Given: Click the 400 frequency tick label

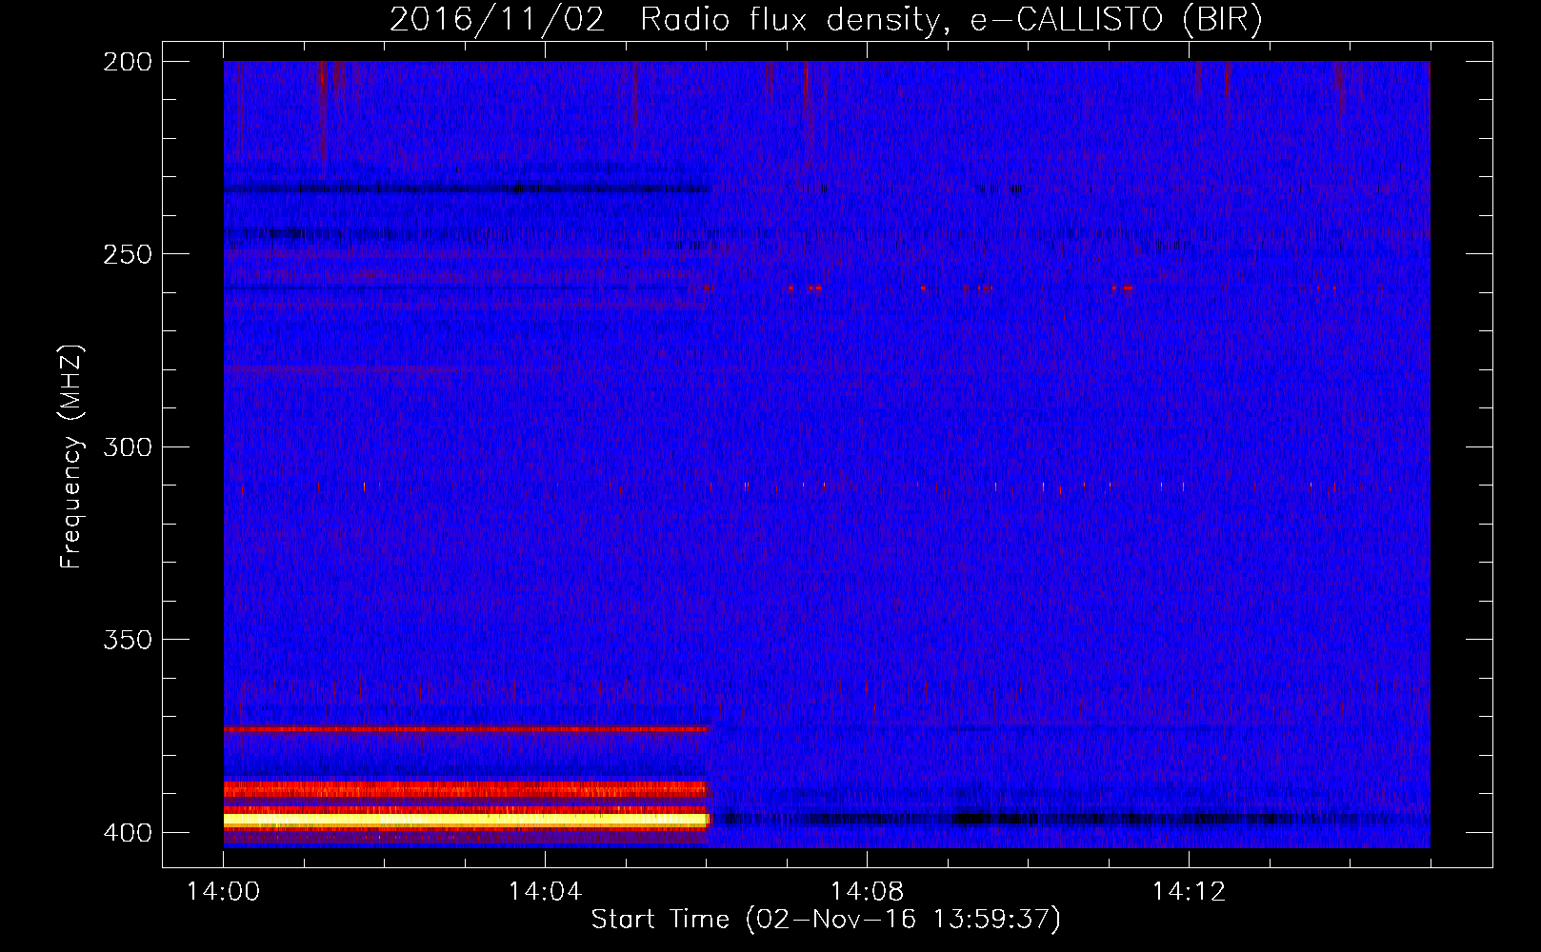Looking at the screenshot, I should tap(128, 833).
